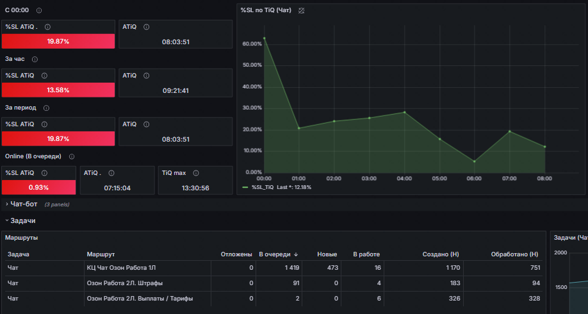Image resolution: width=588 pixels, height=314 pixels.
Task: Click info icon on %SL ATiQ 13.58% panel
Action: 44,76
